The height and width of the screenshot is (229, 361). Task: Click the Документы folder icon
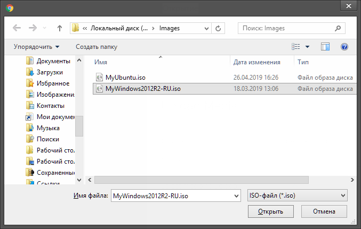[x=30, y=61]
